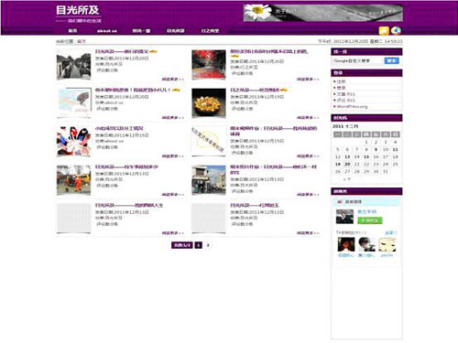Open the street building photo thumbnail
The width and height of the screenshot is (458, 343).
209,180
